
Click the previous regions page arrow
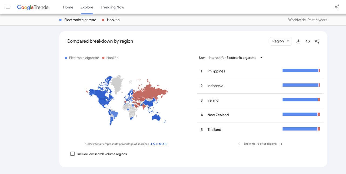coord(239,144)
